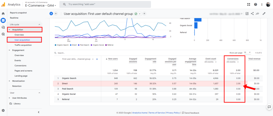Select Traffic acquisition in the sidebar

23,45
